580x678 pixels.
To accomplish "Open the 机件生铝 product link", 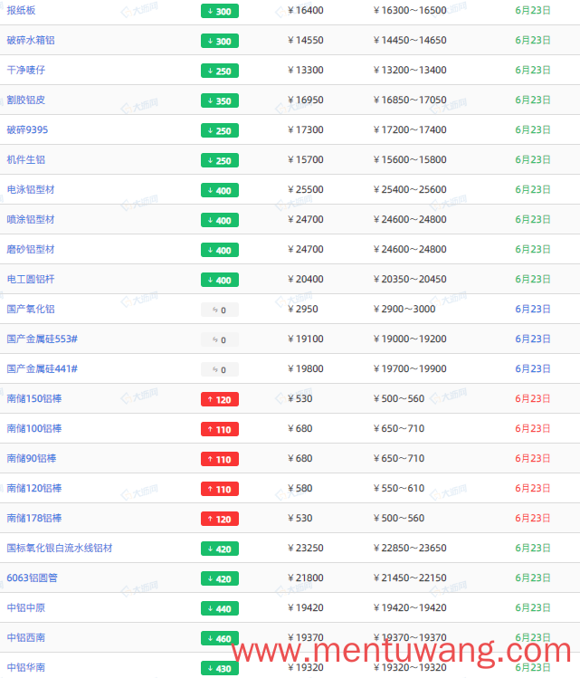I will tap(26, 159).
